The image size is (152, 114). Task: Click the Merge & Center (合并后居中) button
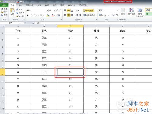[x=89, y=15]
